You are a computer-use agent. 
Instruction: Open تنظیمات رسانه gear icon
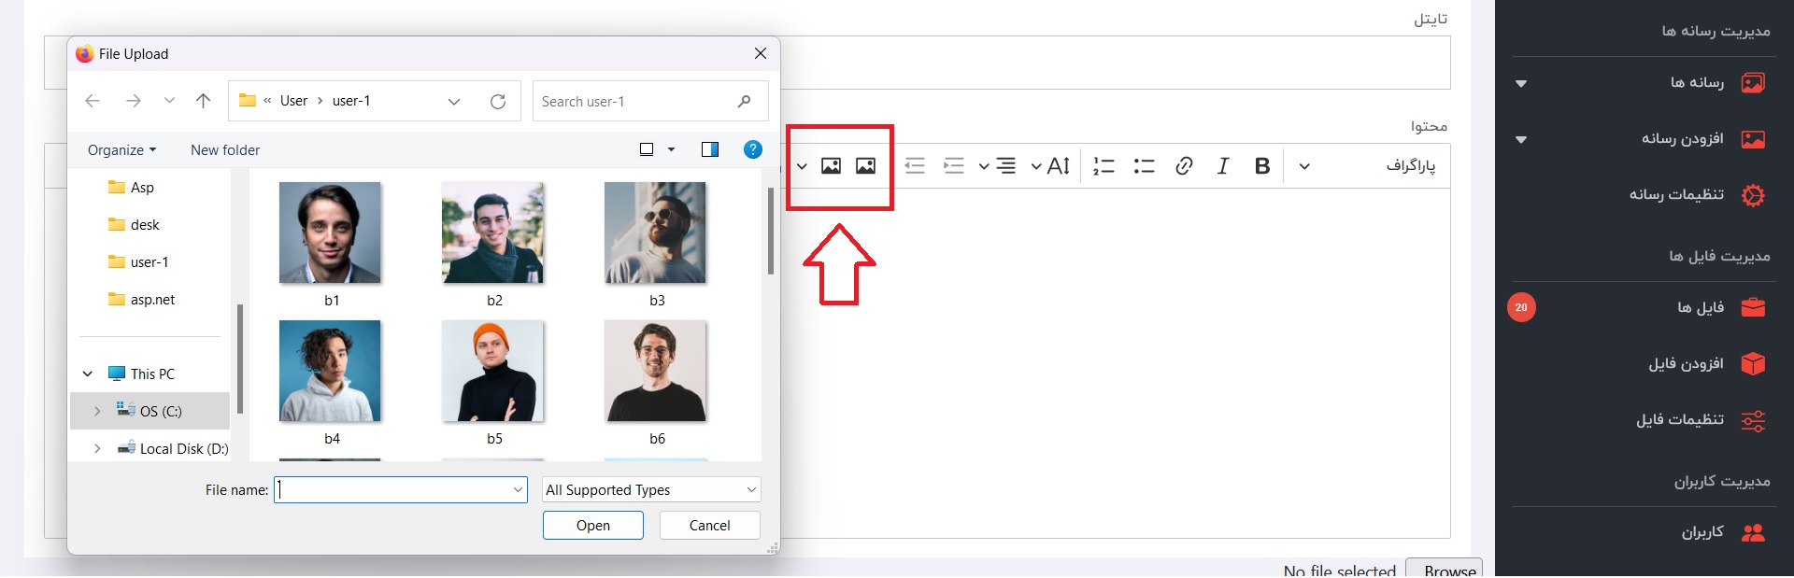point(1753,195)
